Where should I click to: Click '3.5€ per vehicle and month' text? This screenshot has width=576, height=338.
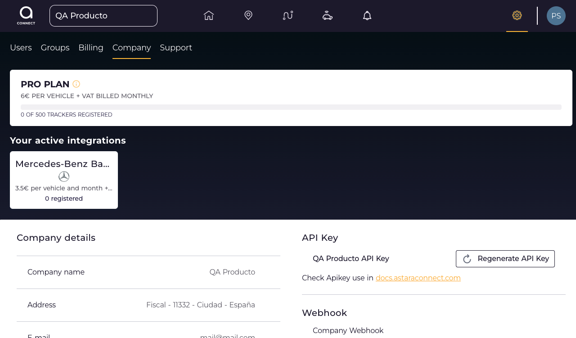tap(64, 188)
